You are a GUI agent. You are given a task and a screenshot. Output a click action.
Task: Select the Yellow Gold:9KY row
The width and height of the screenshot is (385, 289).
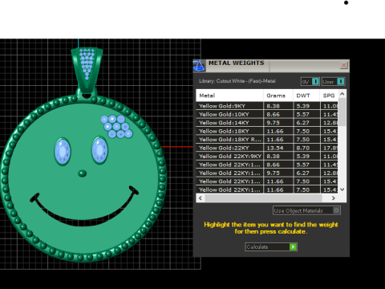click(267, 106)
